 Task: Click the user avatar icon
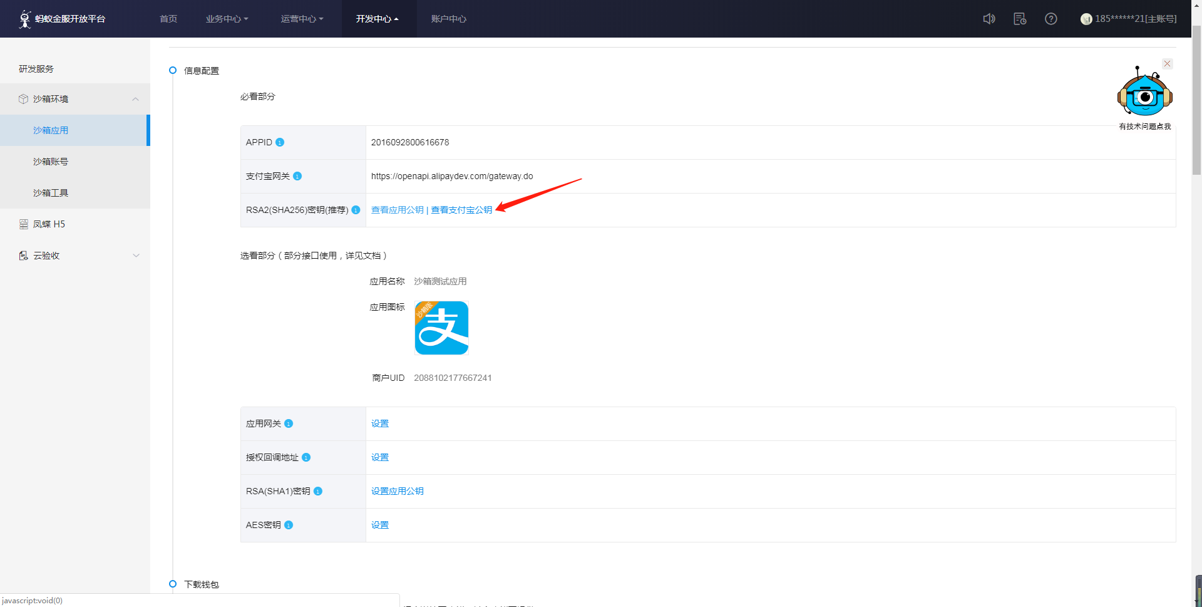coord(1086,19)
